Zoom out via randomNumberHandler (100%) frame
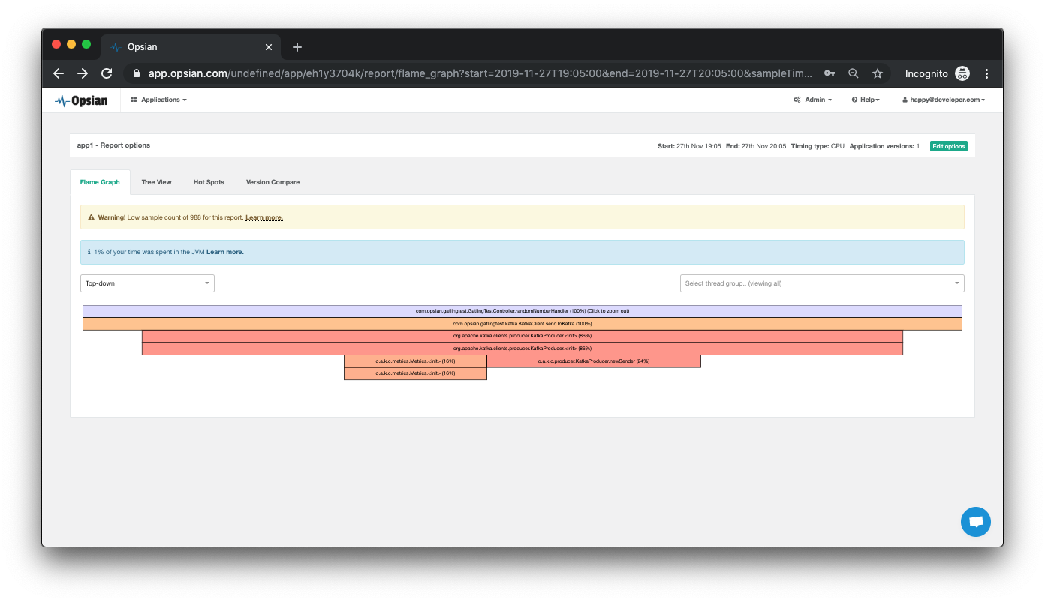 522,311
